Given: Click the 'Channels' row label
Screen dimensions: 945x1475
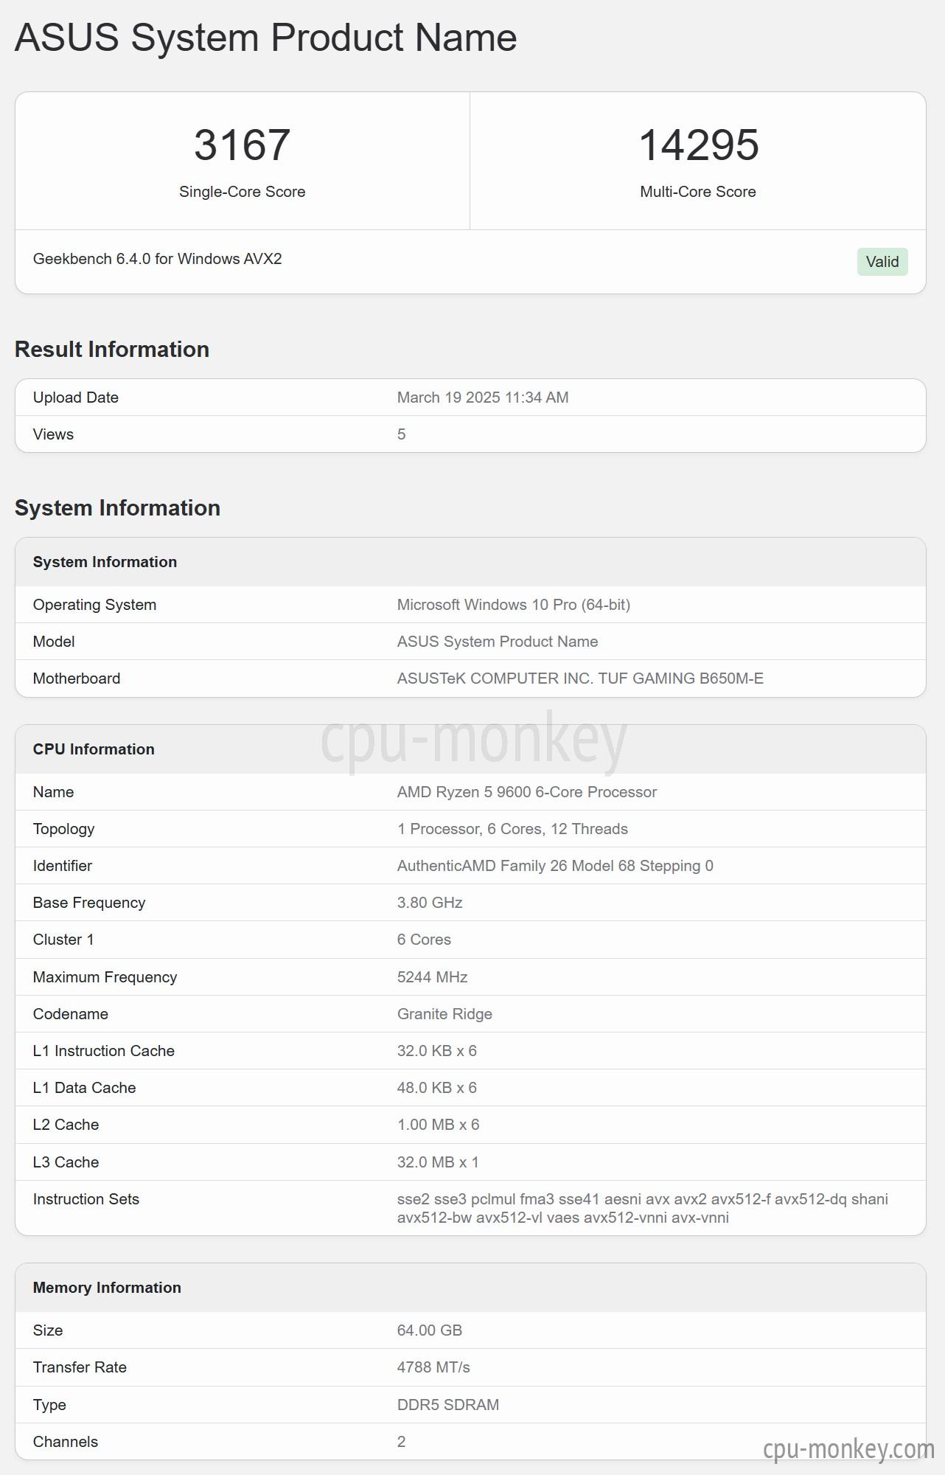Looking at the screenshot, I should (66, 1442).
